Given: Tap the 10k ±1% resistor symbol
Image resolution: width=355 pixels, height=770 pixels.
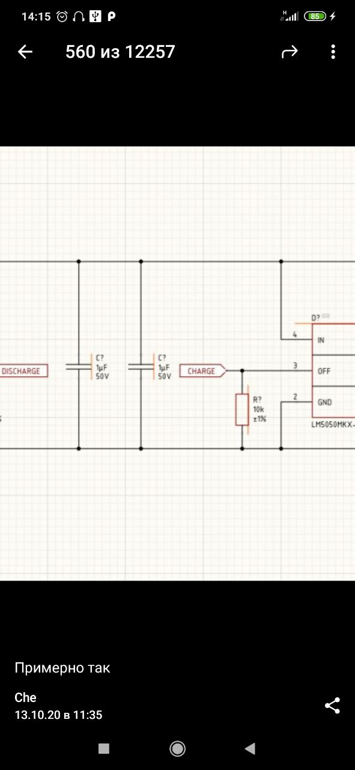Looking at the screenshot, I should 242,410.
